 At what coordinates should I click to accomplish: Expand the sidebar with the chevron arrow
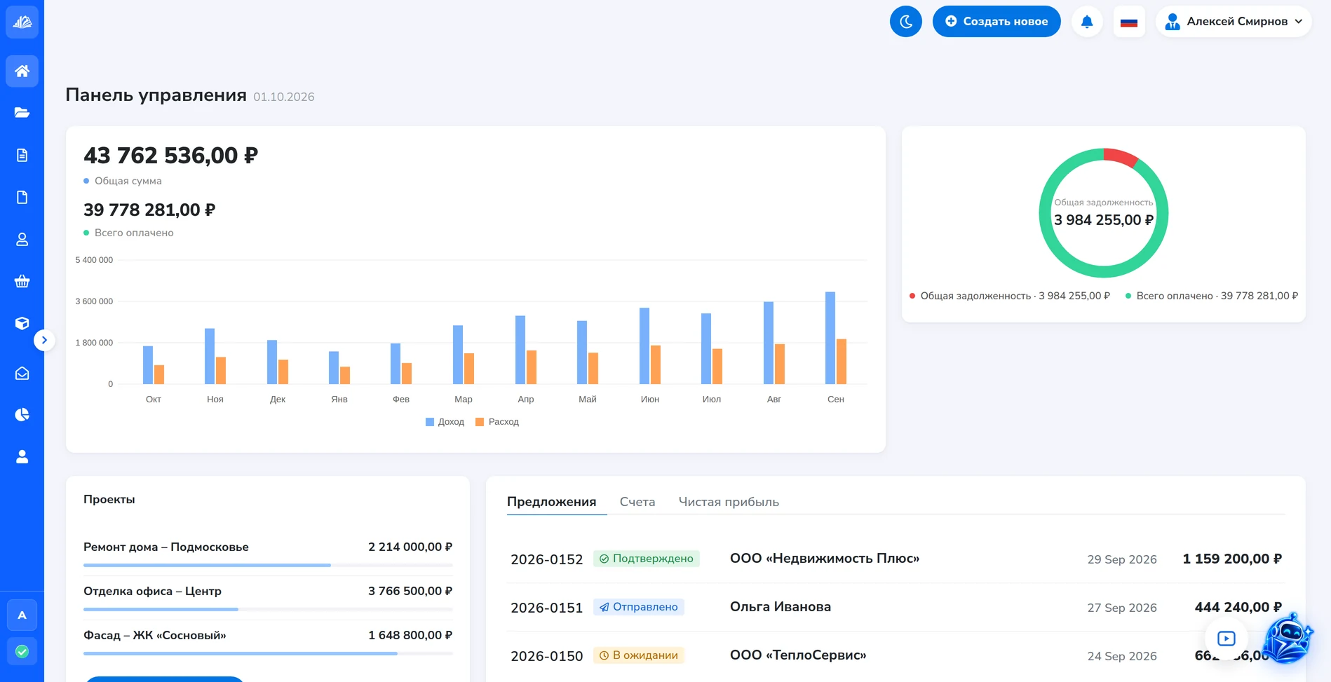pos(44,341)
